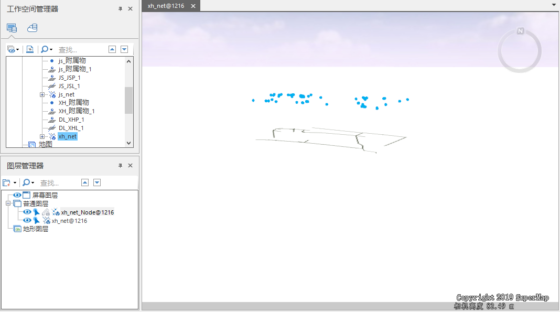Screen dimensions: 560x312
Task: Select the 屏幕图层 layer node
Action: tap(45, 195)
